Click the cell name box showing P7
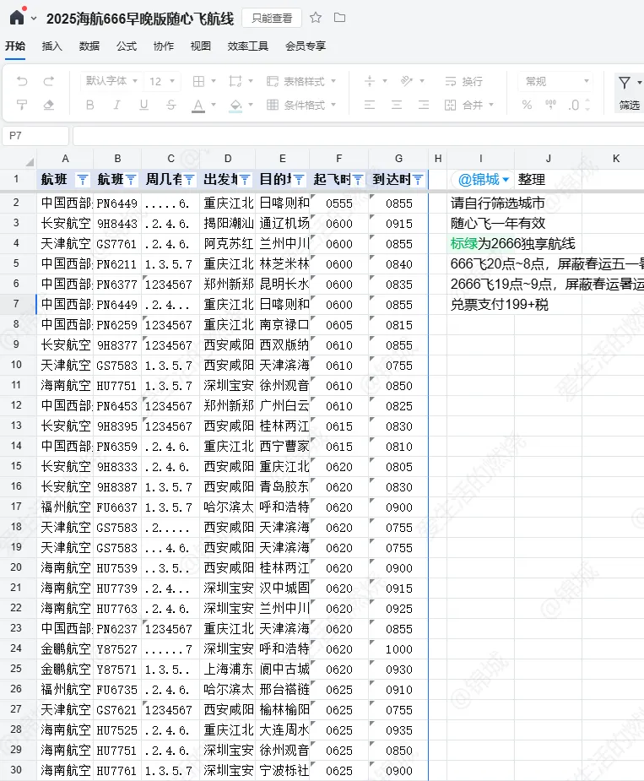 click(x=35, y=135)
